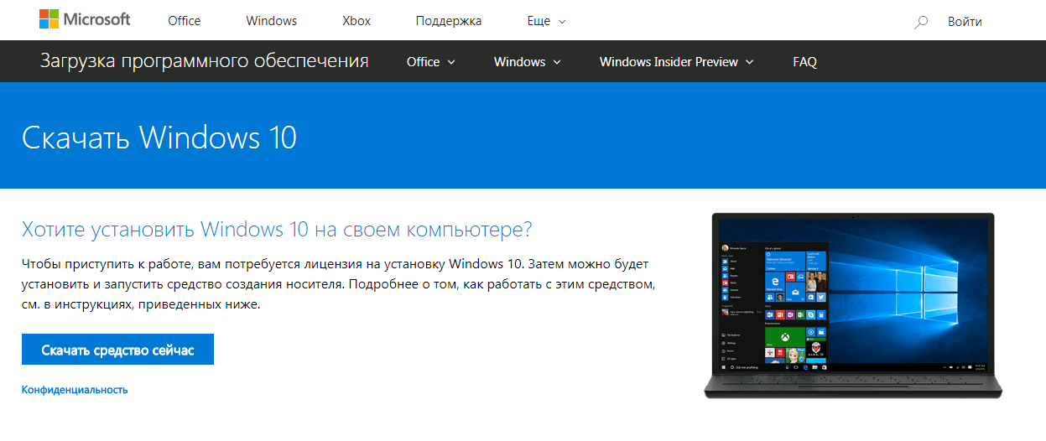The height and width of the screenshot is (441, 1046).
Task: Open the Windows dropdown in the dark bar
Action: point(527,62)
